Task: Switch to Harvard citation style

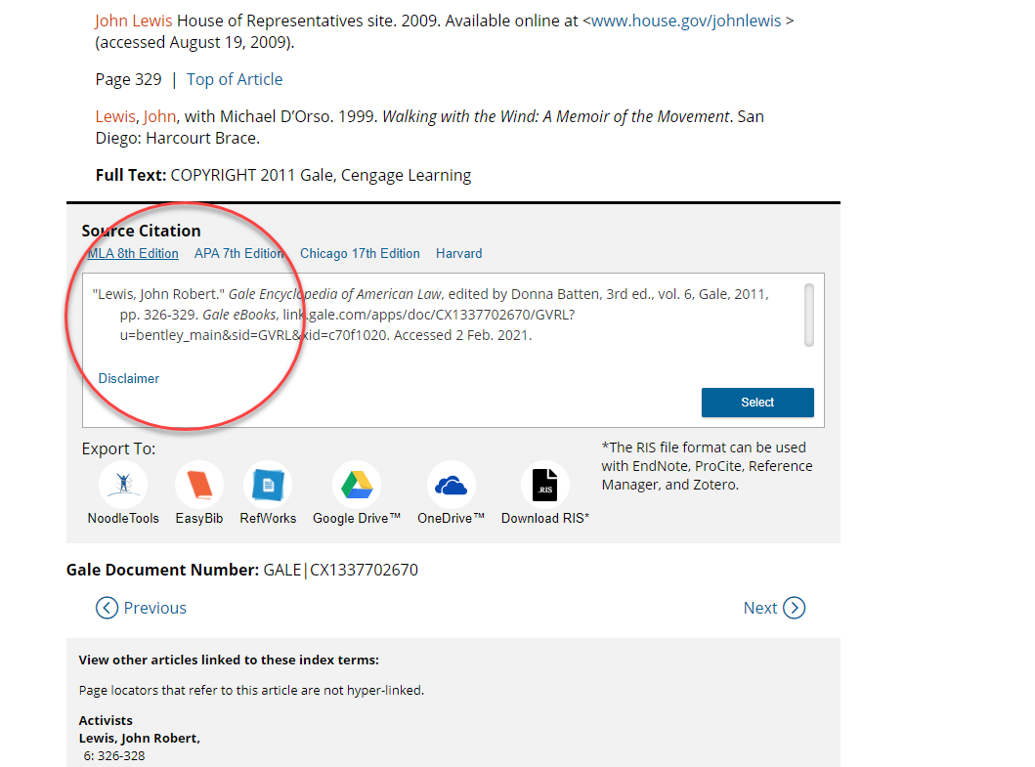Action: pos(458,253)
